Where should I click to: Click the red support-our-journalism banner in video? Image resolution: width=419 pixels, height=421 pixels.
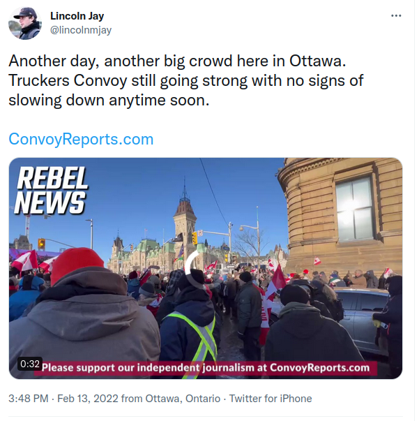(206, 367)
